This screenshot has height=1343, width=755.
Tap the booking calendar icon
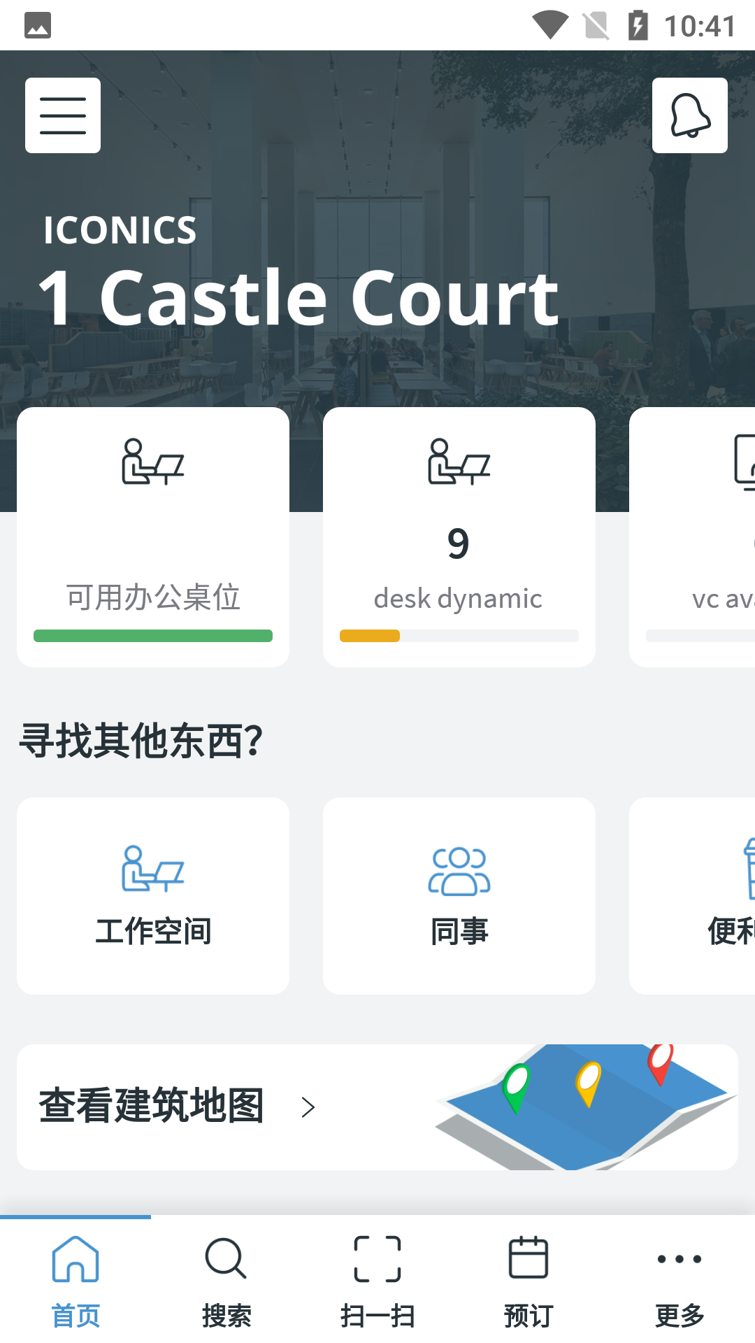528,1258
